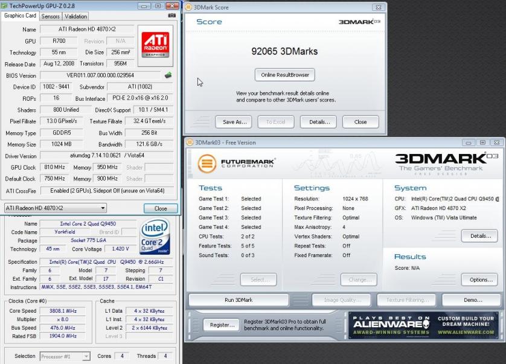Open the Sensors tab
506x364 pixels.
pos(51,16)
